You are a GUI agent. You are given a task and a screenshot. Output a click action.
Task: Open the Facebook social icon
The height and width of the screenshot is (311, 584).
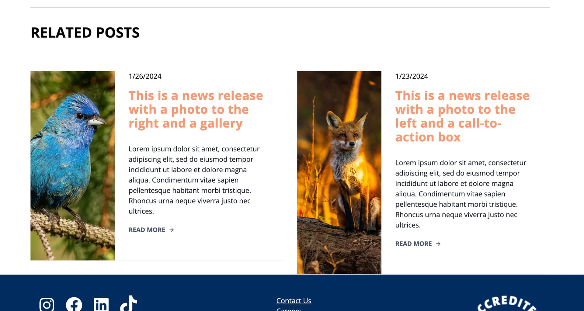74,304
